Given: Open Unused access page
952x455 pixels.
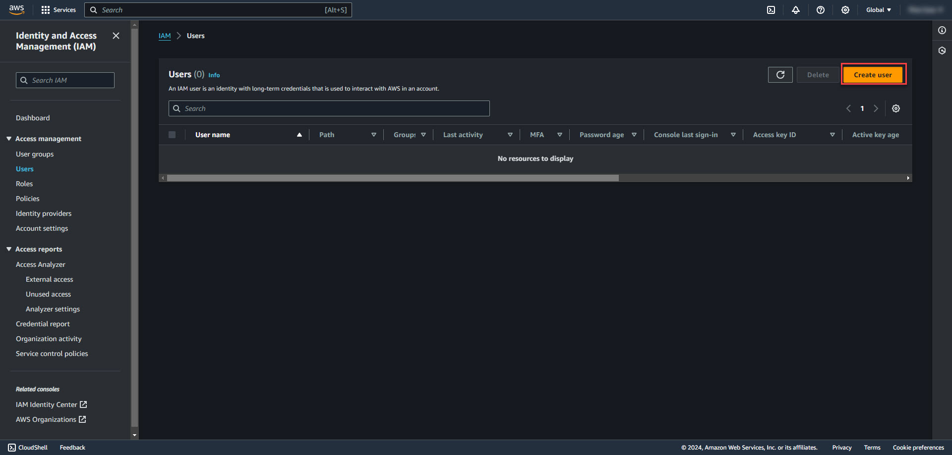Looking at the screenshot, I should tap(49, 294).
